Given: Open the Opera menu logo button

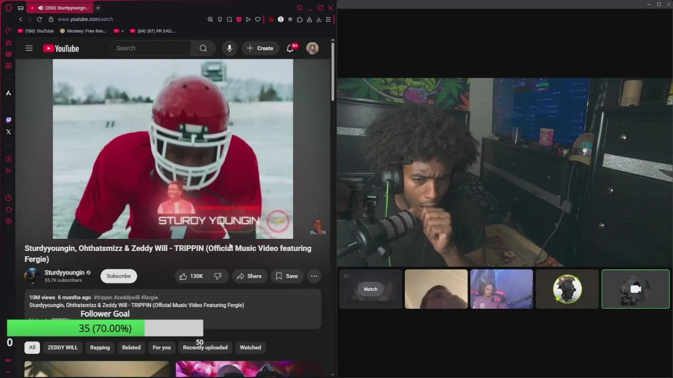Looking at the screenshot, I should (8, 8).
